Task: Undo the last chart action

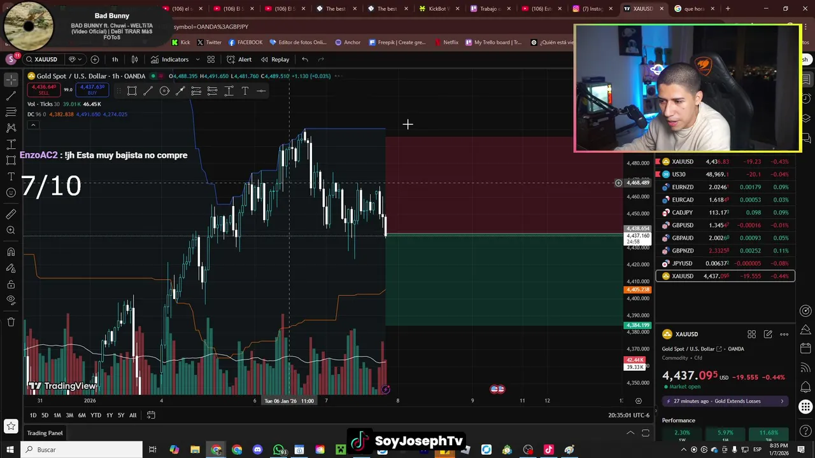Action: pos(305,59)
